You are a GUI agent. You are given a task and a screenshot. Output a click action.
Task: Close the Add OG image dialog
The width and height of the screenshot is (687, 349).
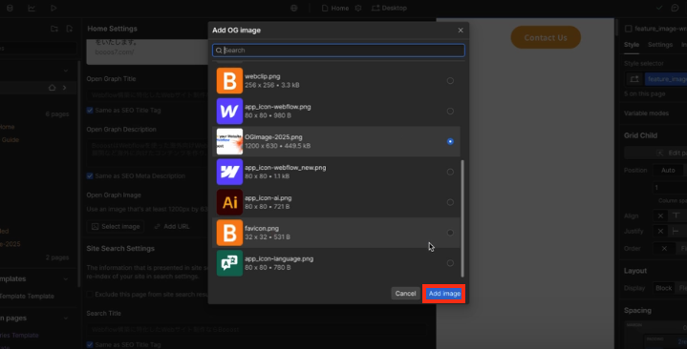click(460, 31)
